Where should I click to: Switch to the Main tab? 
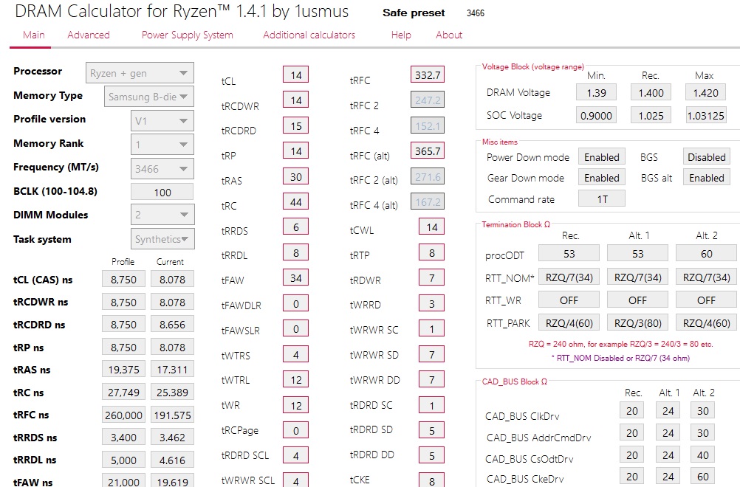pyautogui.click(x=33, y=35)
